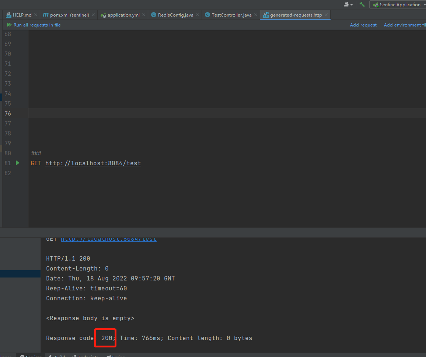Click the GET keyword on line 81

coord(36,163)
